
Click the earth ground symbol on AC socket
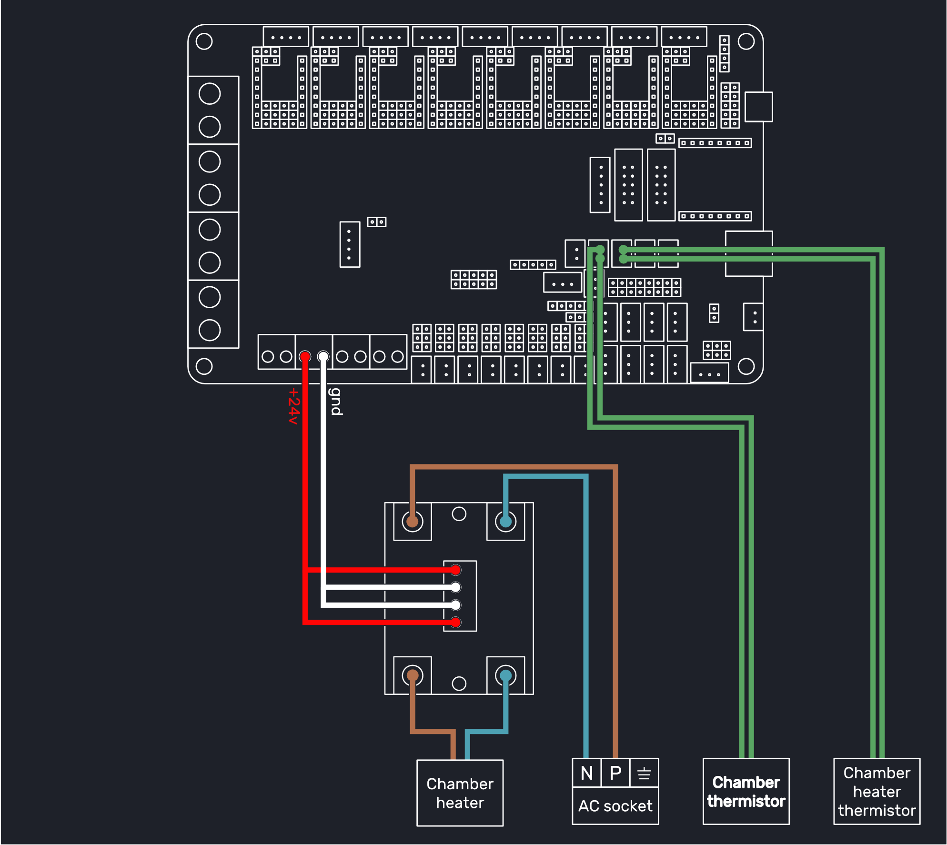pos(644,773)
